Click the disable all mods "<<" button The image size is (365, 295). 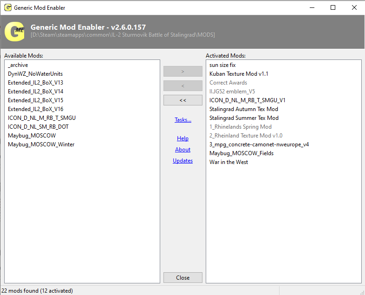183,100
